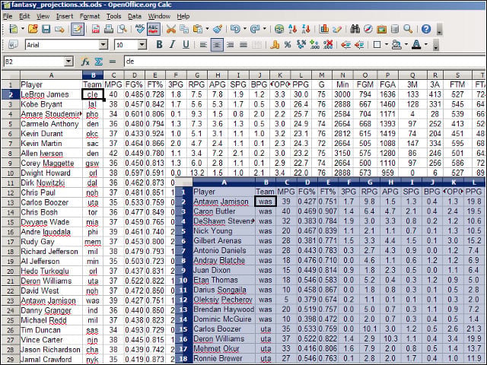
Task: Click the Print file directly icon
Action: click(x=109, y=29)
